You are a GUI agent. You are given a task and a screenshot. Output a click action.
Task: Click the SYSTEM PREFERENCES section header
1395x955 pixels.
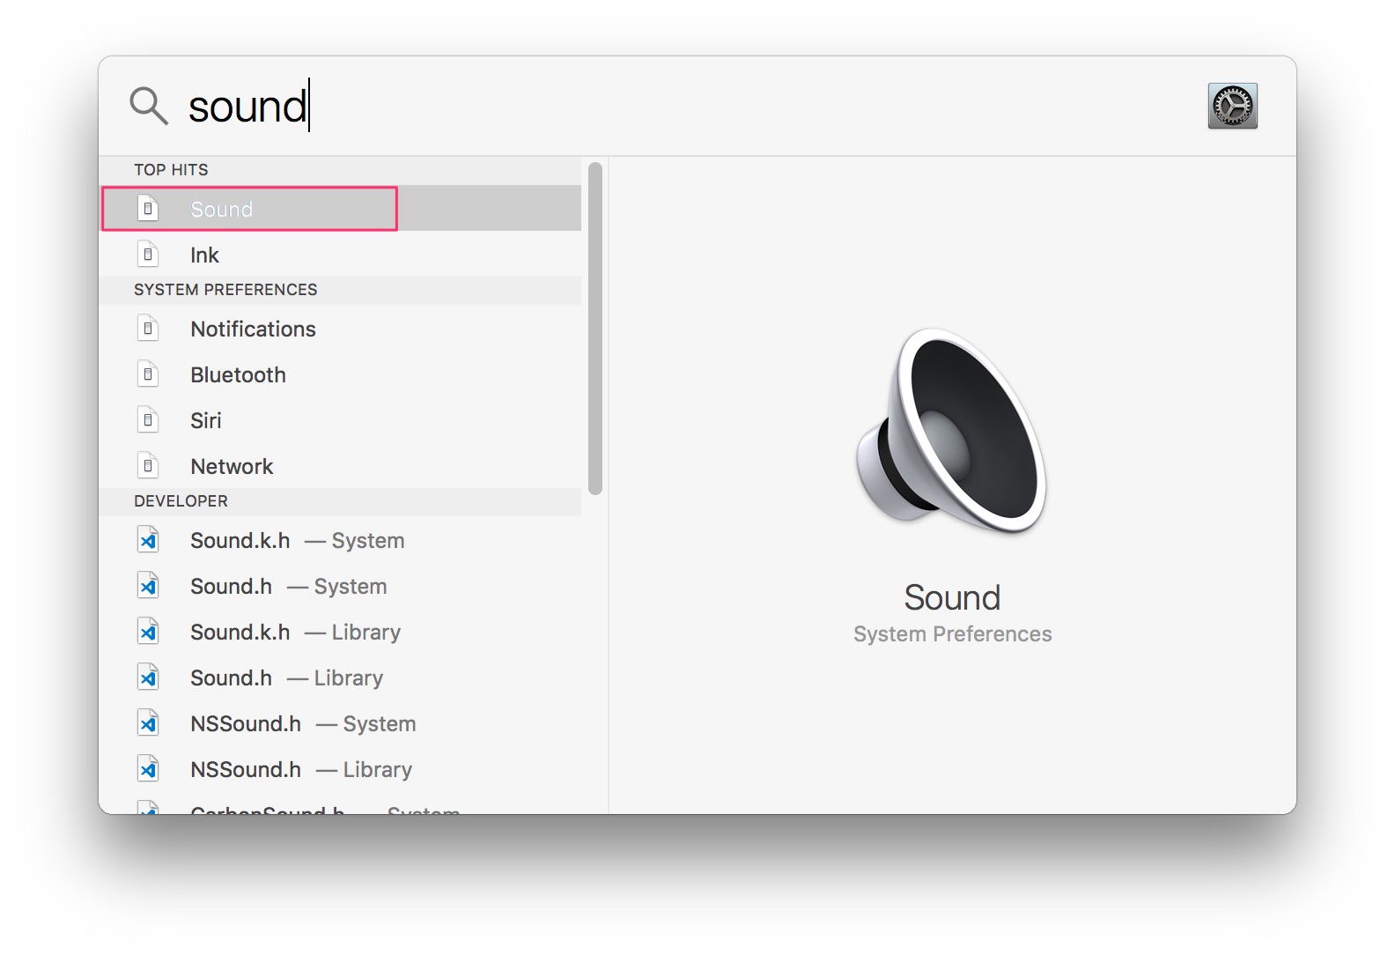click(340, 290)
